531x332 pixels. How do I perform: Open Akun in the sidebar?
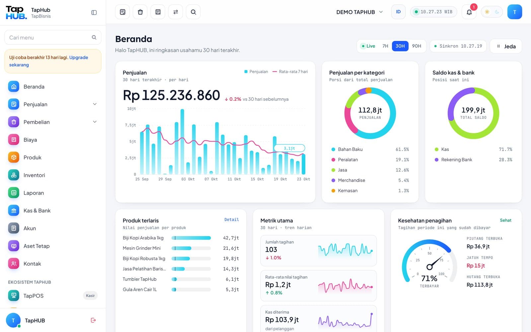point(53,228)
